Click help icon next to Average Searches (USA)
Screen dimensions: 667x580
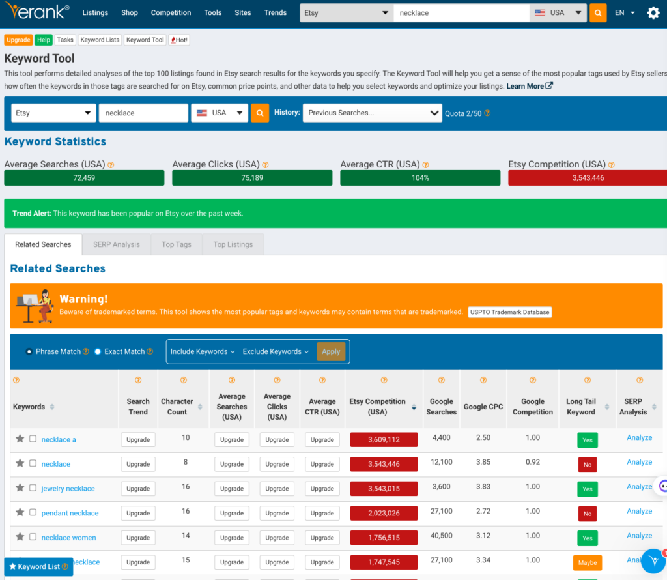point(111,165)
